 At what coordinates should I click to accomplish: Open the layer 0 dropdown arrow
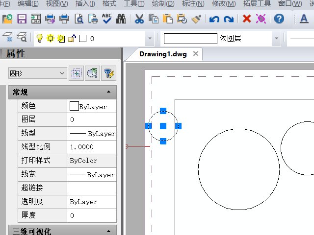click(x=150, y=38)
